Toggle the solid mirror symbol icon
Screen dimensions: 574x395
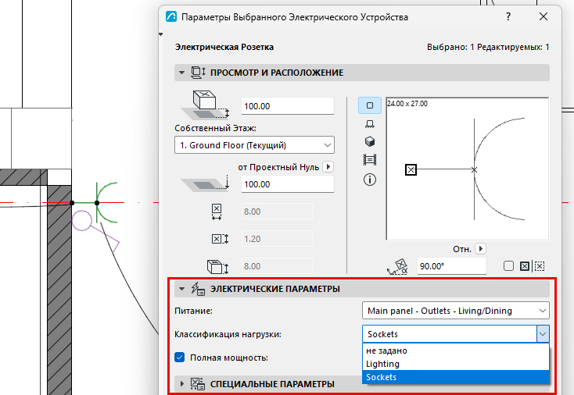point(525,266)
